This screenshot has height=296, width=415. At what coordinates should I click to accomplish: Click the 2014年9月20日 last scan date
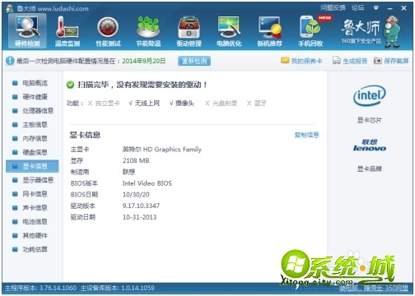coord(144,61)
